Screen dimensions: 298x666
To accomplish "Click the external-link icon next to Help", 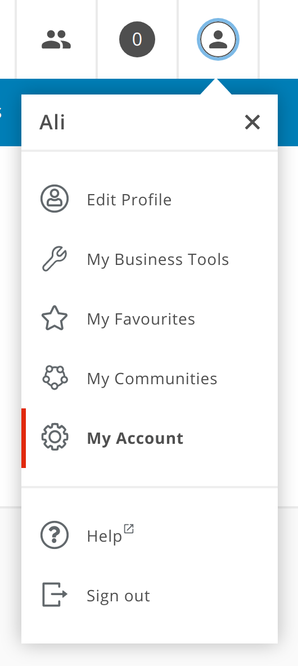I will tap(129, 529).
